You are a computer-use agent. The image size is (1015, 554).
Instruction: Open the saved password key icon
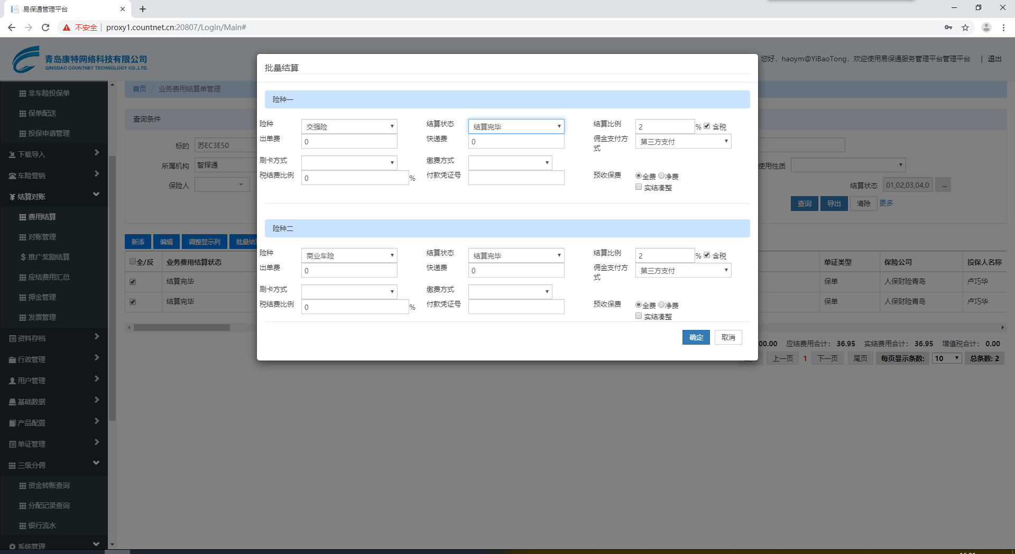[948, 27]
